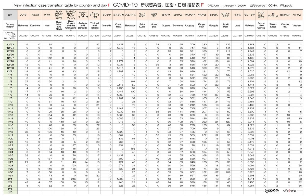306x196 pixels.
Task: Click the 'Papua New Guinea' column header
Action: [x=261, y=25]
